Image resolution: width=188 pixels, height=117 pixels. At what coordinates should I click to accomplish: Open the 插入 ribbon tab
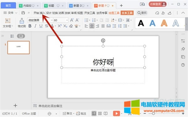[42, 13]
